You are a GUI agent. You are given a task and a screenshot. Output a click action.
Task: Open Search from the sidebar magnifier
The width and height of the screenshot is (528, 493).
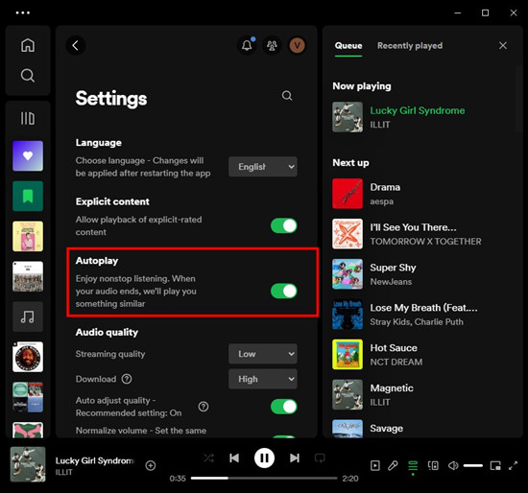28,76
